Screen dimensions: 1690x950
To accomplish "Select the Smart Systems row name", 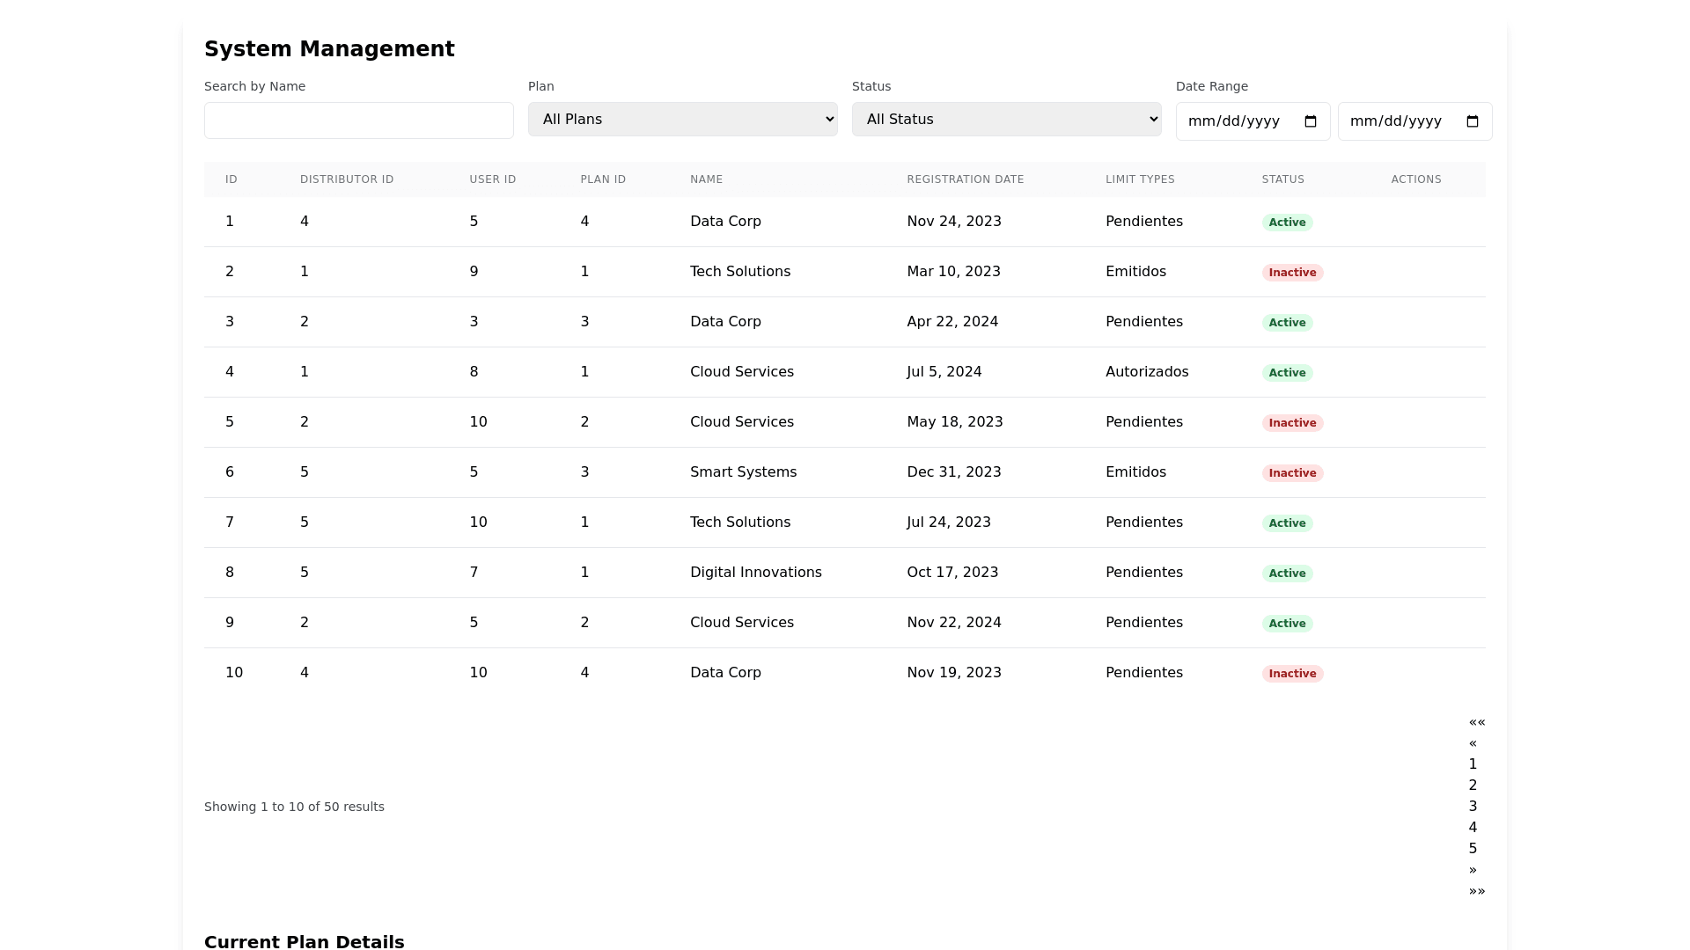I will 743,472.
